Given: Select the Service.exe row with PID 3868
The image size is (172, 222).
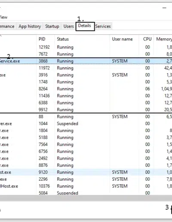Looking at the screenshot, I should (x=86, y=61).
